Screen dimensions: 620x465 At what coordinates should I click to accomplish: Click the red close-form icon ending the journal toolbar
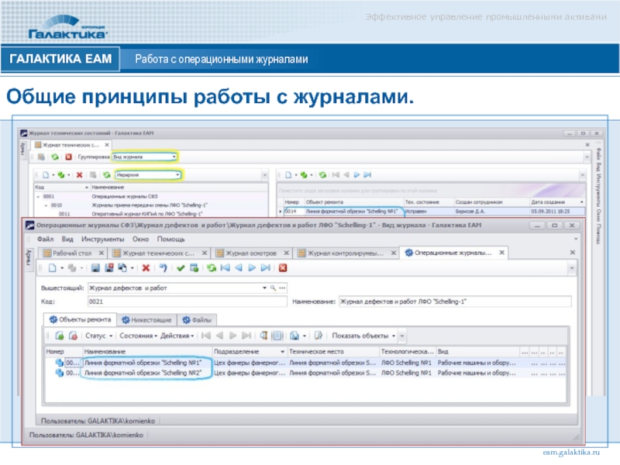[283, 268]
